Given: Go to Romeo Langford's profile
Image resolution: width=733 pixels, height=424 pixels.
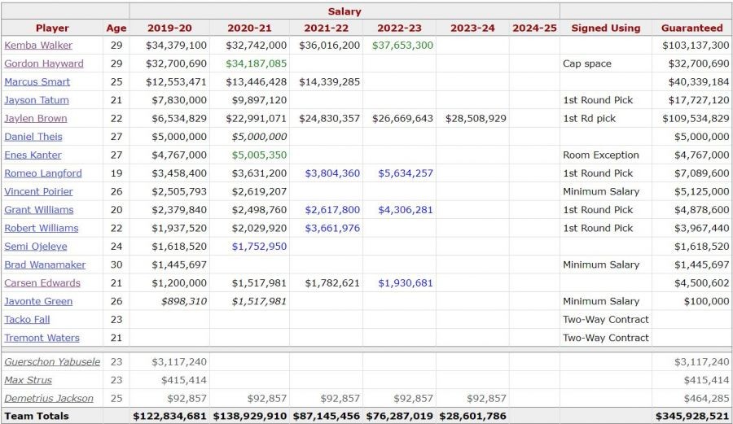Looking at the screenshot, I should [43, 173].
